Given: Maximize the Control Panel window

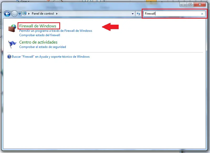Looking at the screenshot, I should pyautogui.click(x=190, y=4).
